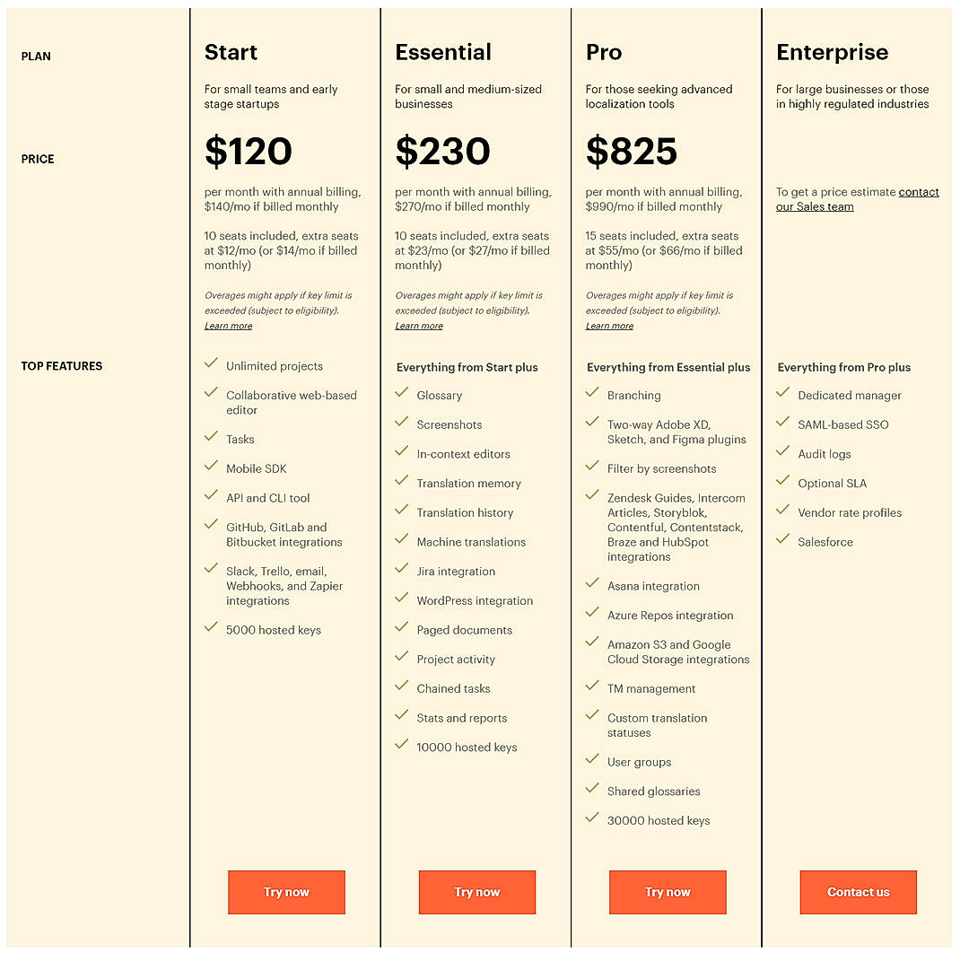Click the checkmark beside Unlimited projects
Viewport: 960px width, 953px height.
tap(210, 366)
